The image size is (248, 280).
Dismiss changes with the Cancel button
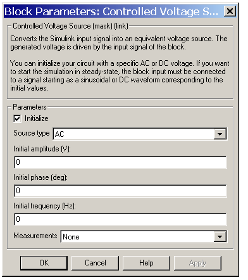[x=96, y=263]
